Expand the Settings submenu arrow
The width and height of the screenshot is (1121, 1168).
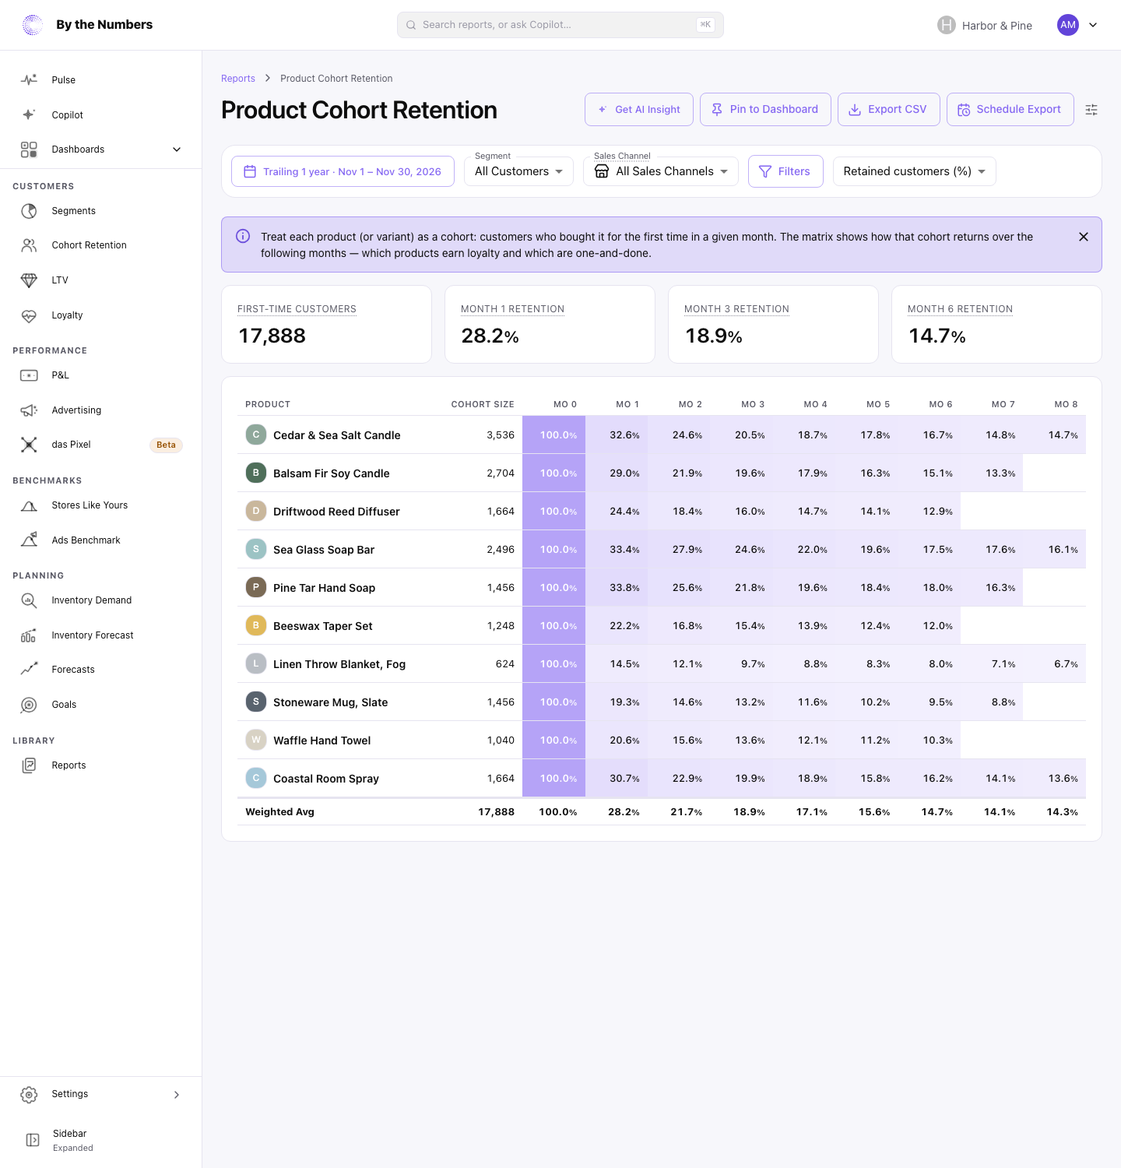click(x=177, y=1095)
